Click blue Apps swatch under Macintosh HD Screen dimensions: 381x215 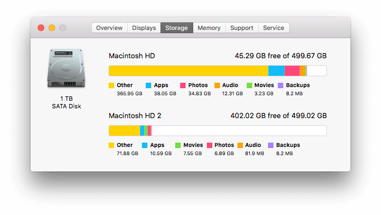148,85
